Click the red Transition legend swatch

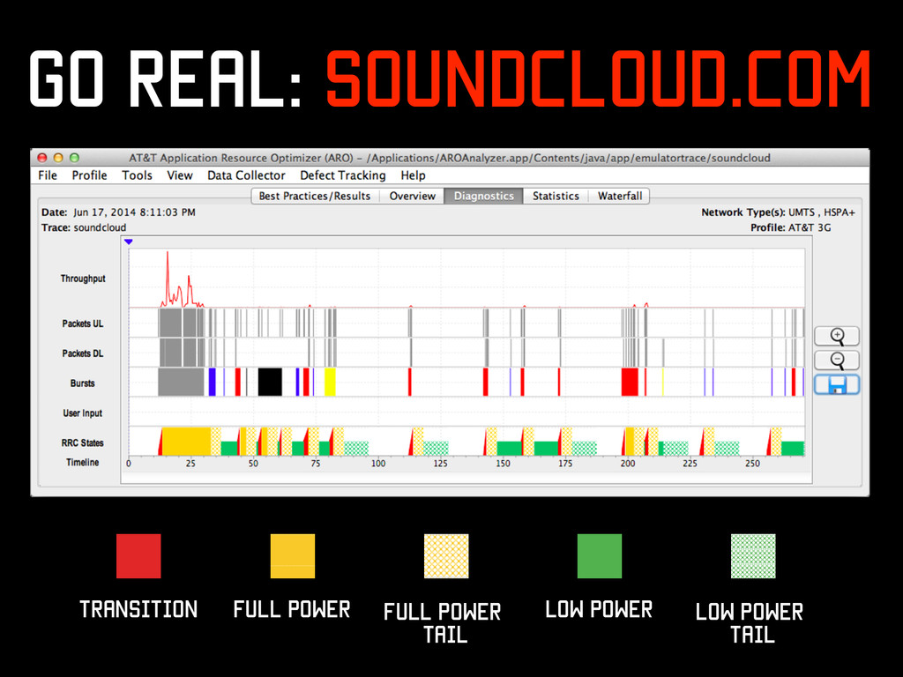click(x=138, y=556)
